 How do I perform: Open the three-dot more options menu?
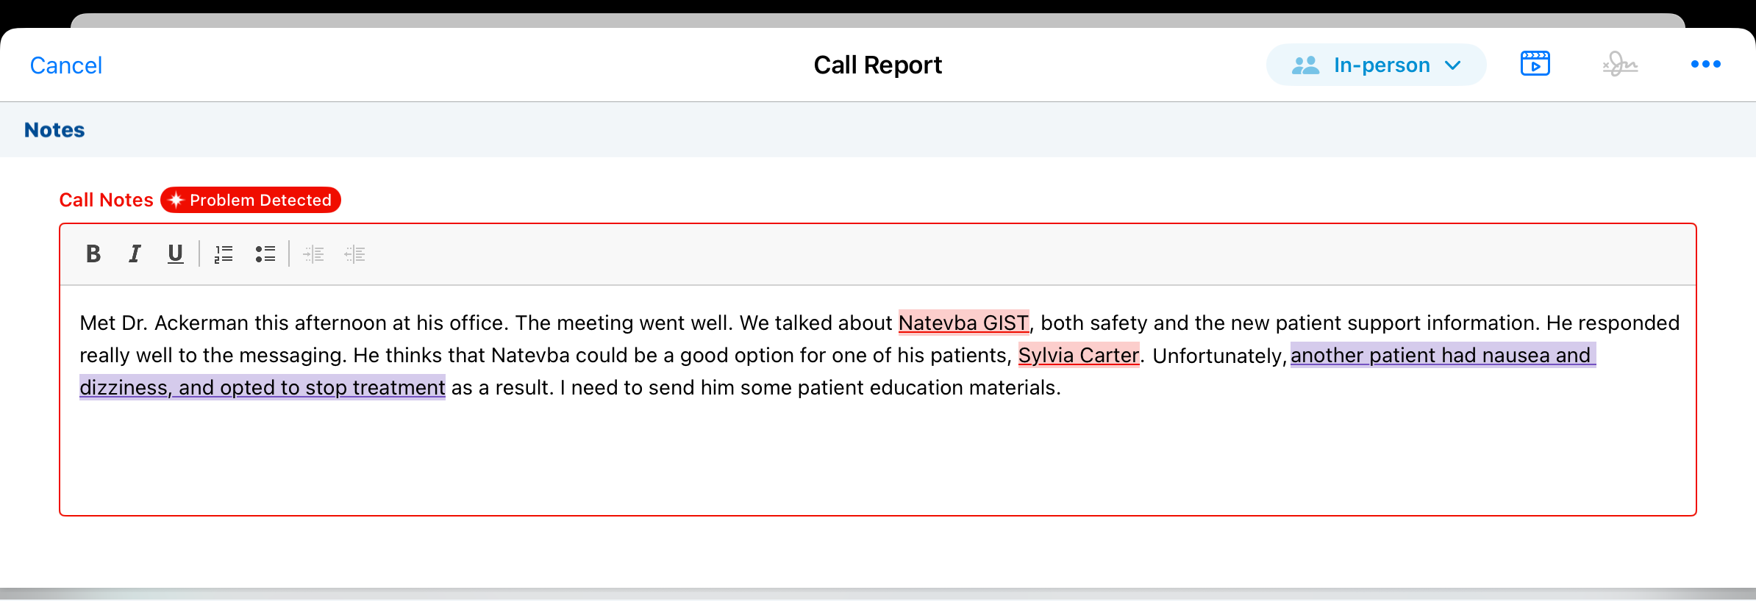point(1705,65)
